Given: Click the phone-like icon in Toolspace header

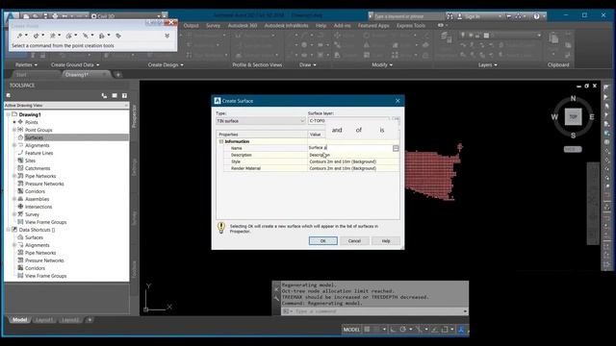Looking at the screenshot, I should [104, 96].
